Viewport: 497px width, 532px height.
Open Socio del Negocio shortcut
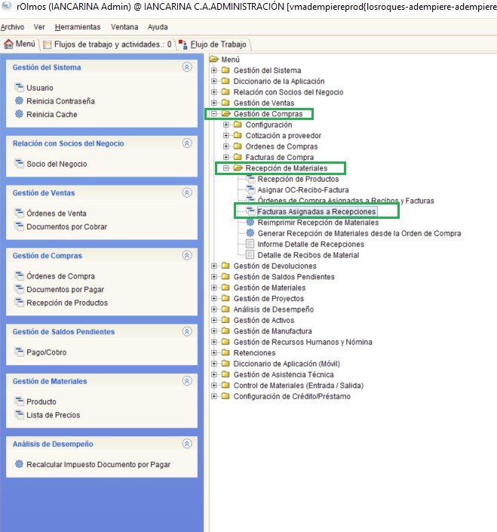tap(57, 164)
